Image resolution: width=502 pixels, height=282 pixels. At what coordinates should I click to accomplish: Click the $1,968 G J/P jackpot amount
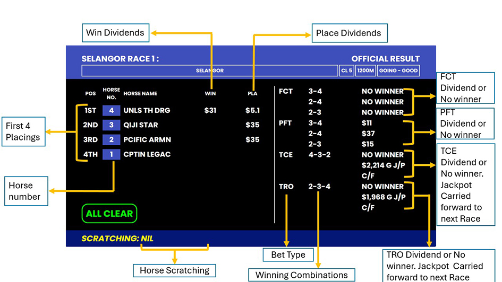pos(384,197)
